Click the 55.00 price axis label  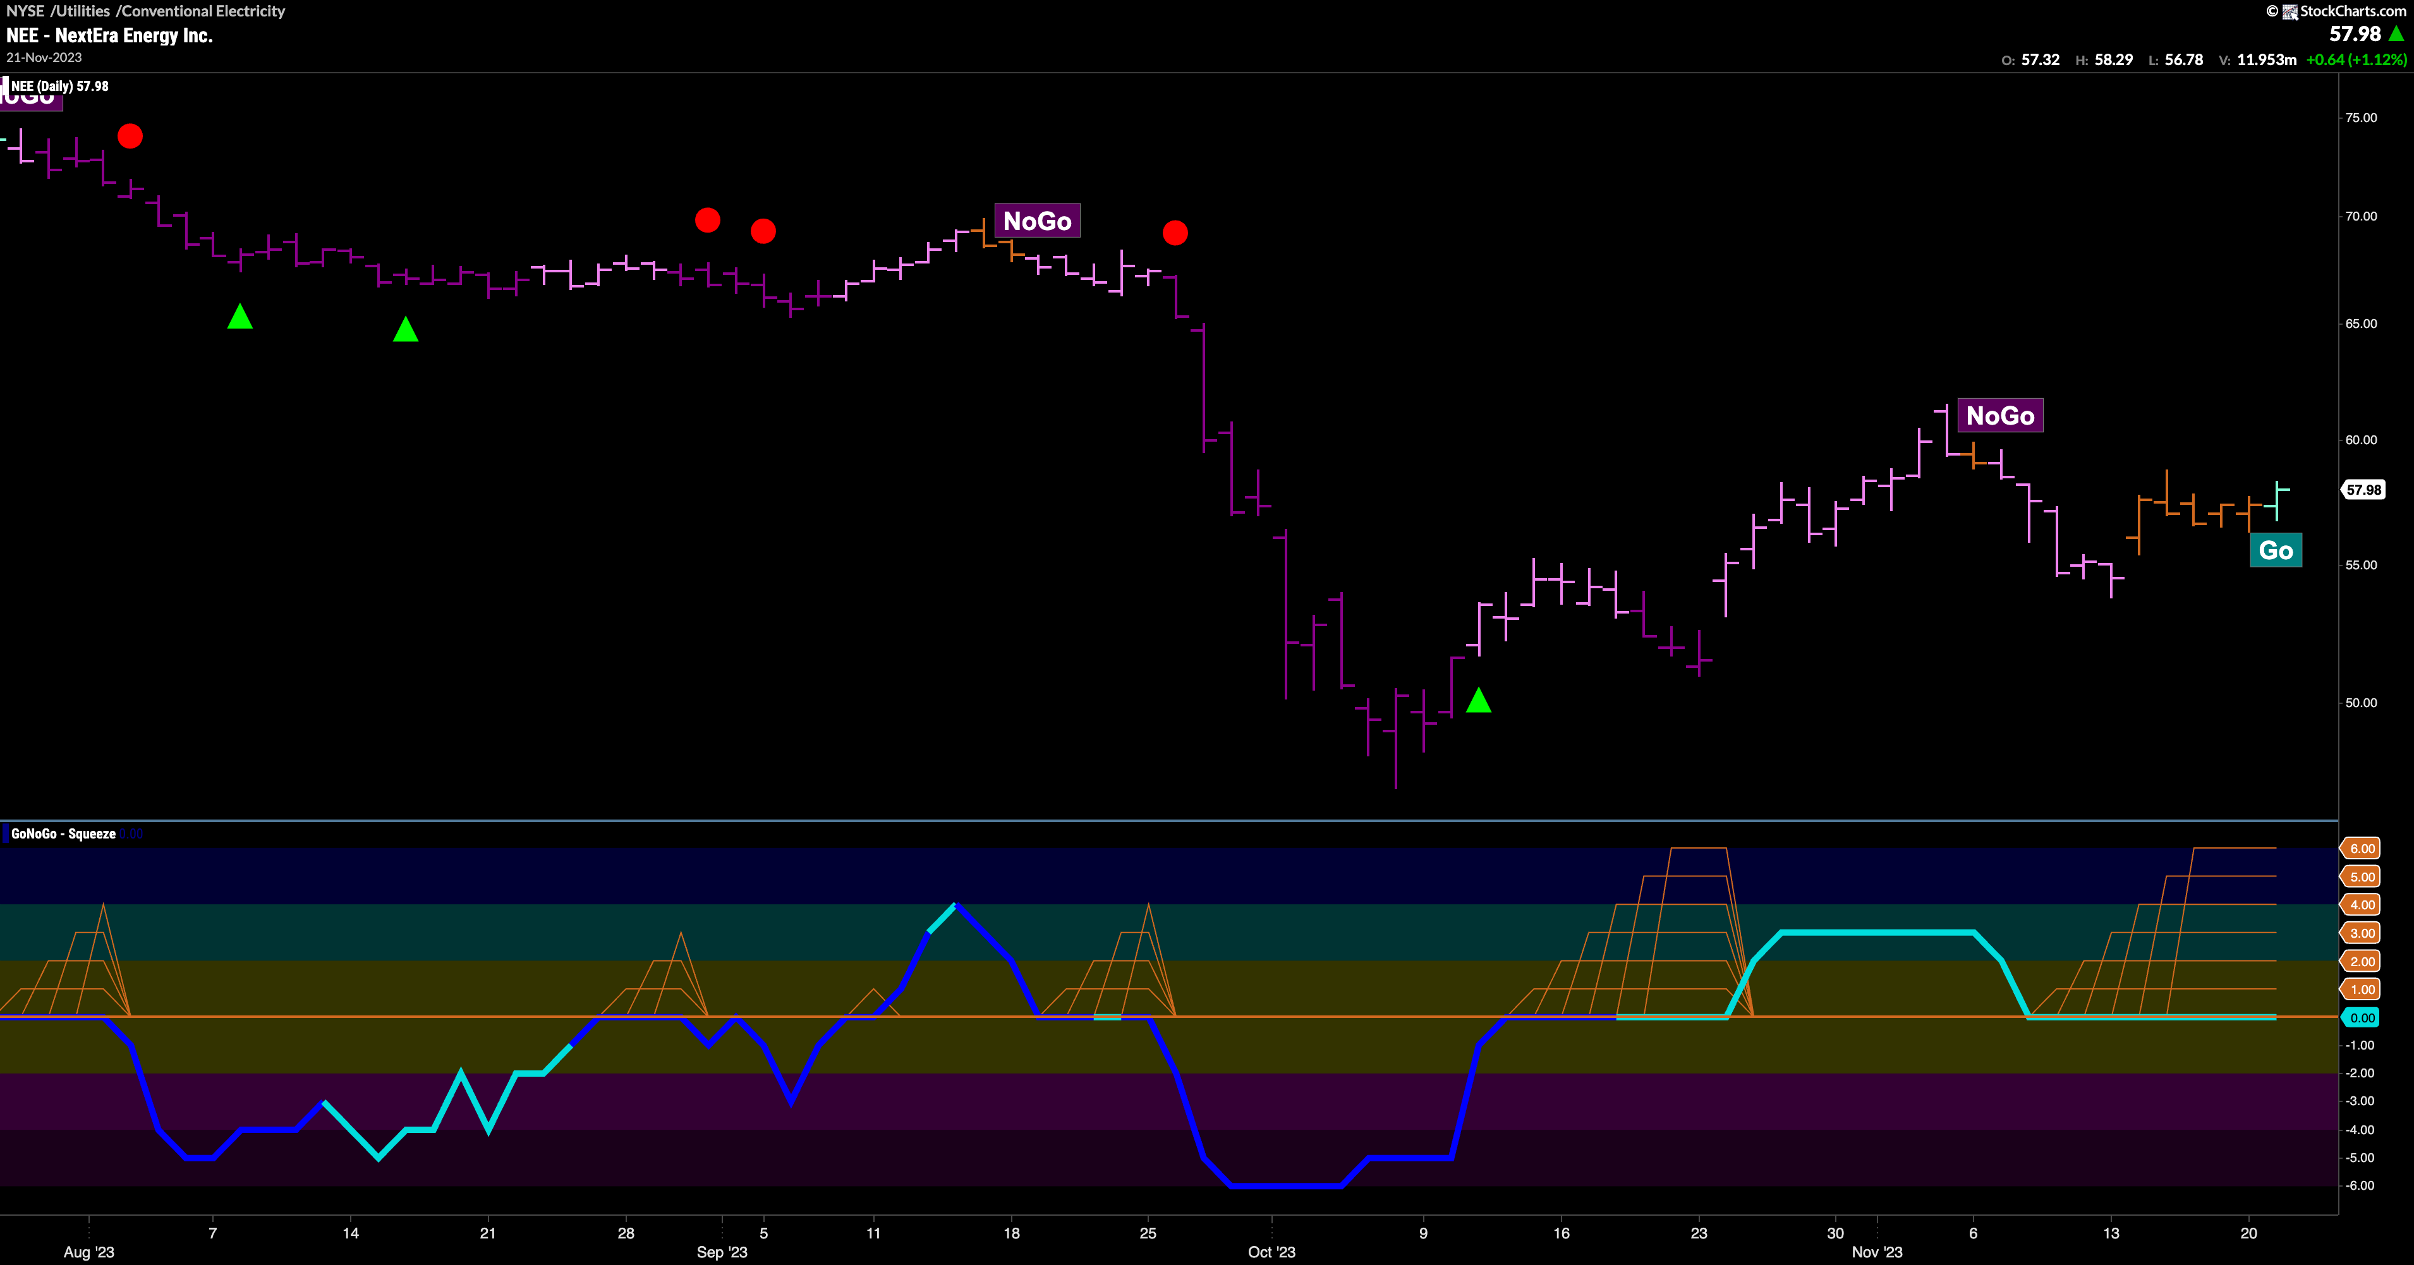coord(2360,566)
